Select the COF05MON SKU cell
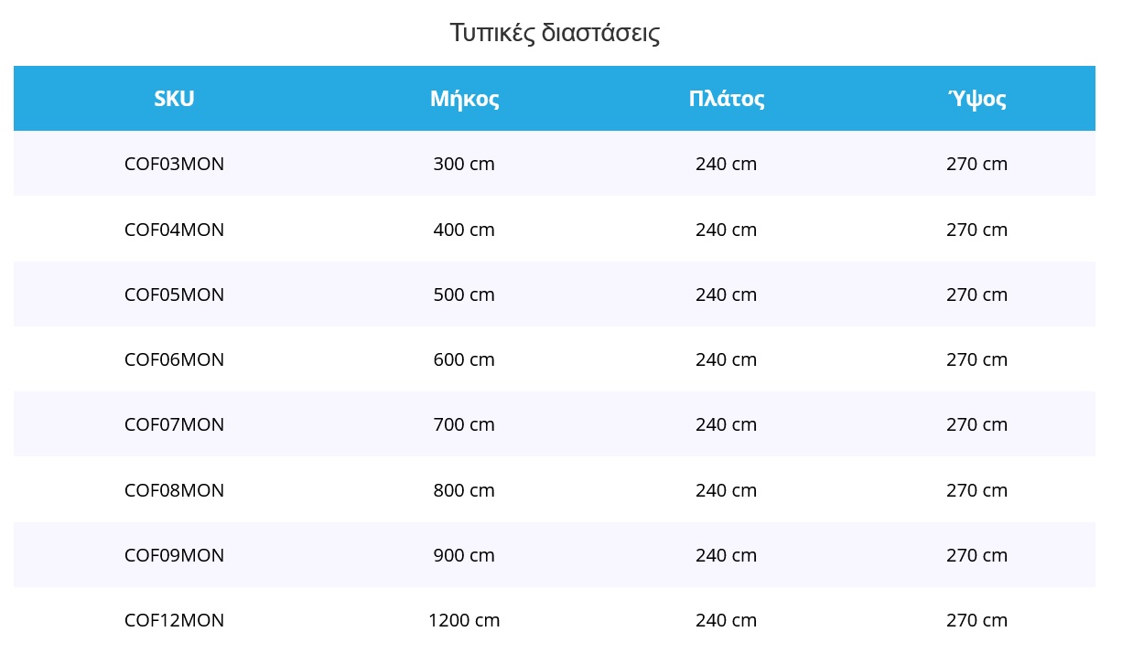The height and width of the screenshot is (664, 1122). (x=174, y=295)
